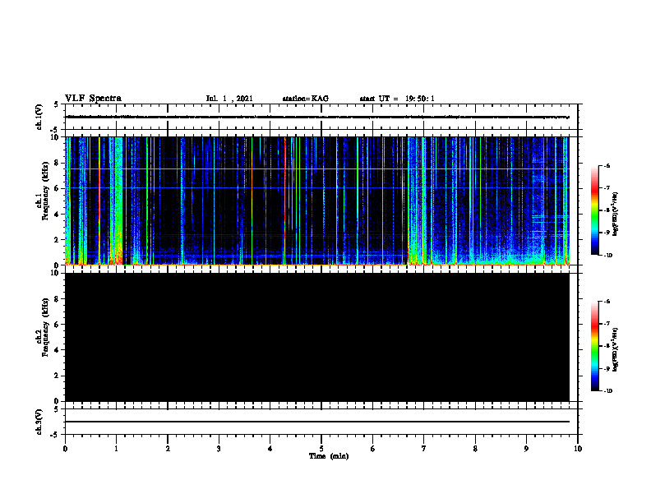Click the time axis tick label "8"
The image size is (651, 503).
pos(475,449)
